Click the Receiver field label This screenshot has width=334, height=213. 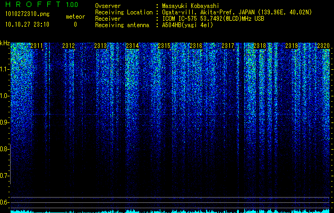(108, 19)
